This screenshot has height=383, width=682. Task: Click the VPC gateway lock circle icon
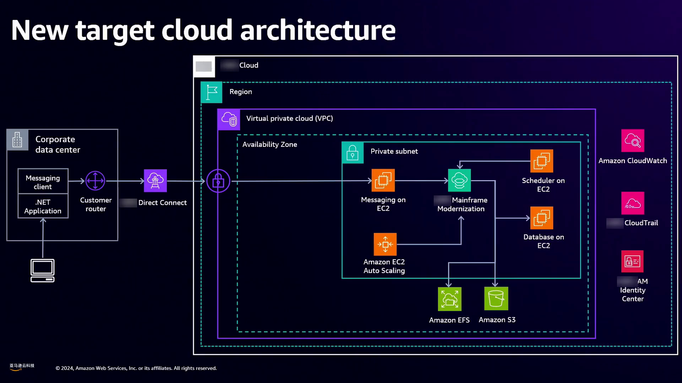218,181
